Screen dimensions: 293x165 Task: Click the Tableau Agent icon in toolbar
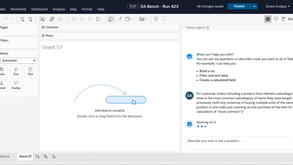[268, 19]
